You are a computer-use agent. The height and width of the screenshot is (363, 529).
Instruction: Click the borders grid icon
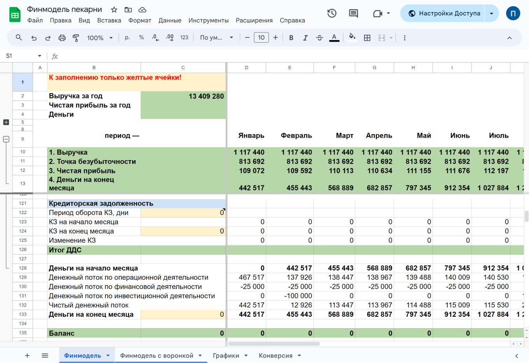(x=367, y=38)
